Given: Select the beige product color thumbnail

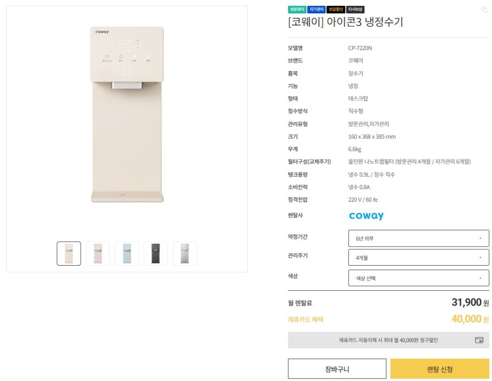Looking at the screenshot, I should pyautogui.click(x=69, y=253).
